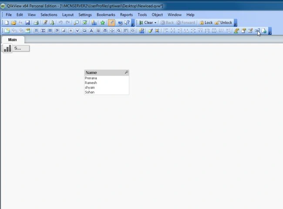This screenshot has width=283, height=209.
Task: Select Prerana in the Name list box
Action: [107, 78]
